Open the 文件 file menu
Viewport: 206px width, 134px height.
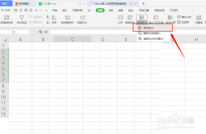click(6, 10)
